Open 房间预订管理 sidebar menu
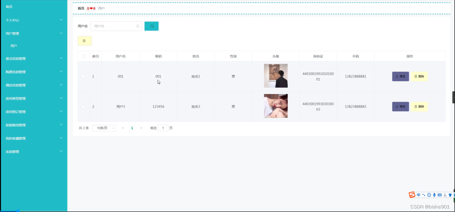Screen dimensions: 455x212 click(x=34, y=112)
